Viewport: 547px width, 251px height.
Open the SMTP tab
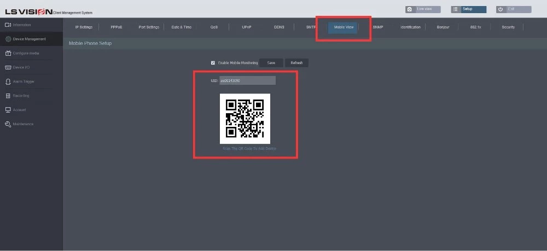coord(311,27)
